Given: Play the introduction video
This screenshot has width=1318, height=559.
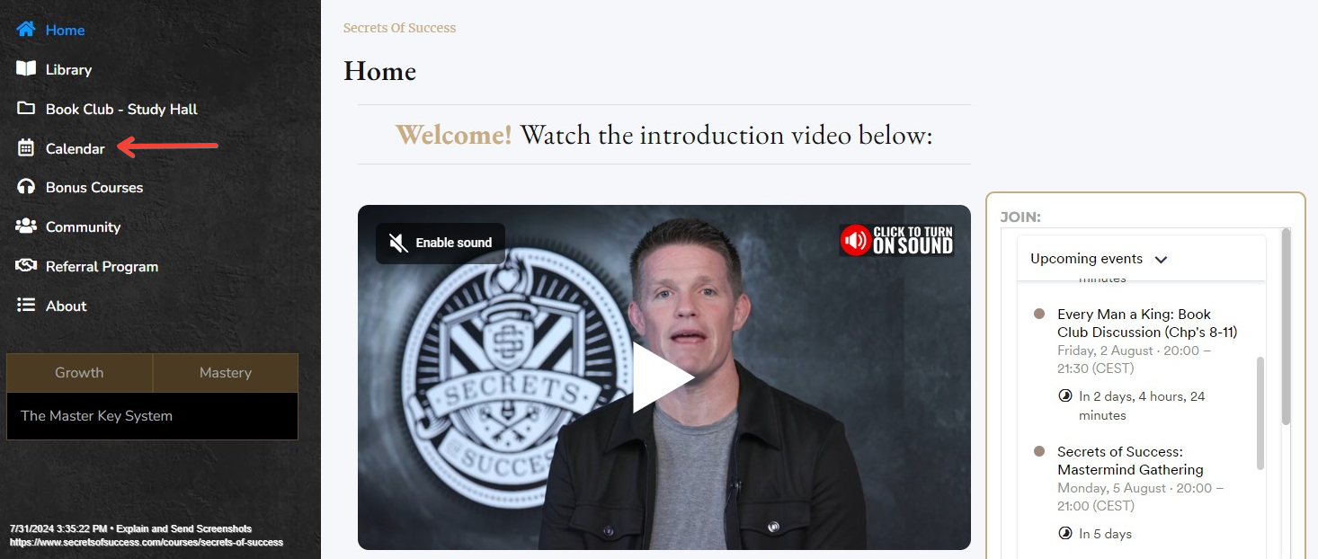Looking at the screenshot, I should point(663,377).
